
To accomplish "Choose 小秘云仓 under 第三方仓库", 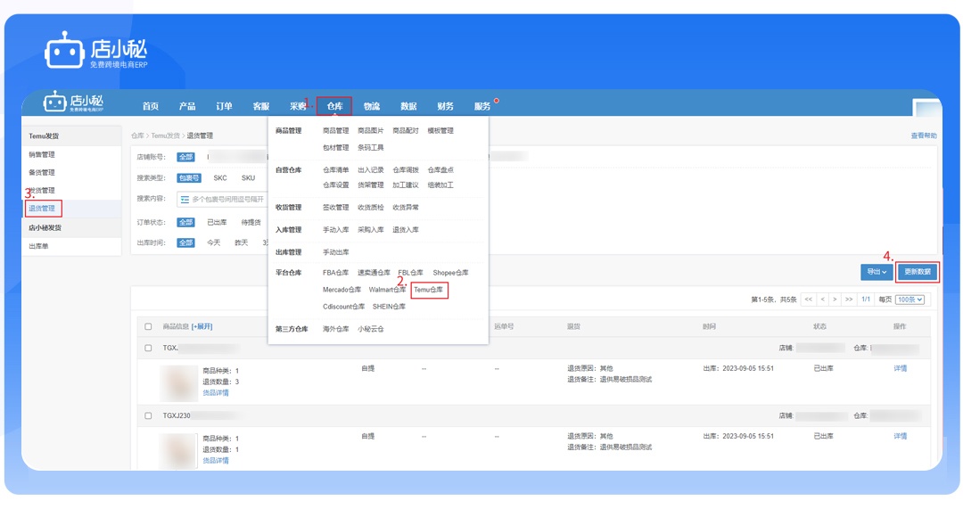I will [x=370, y=329].
